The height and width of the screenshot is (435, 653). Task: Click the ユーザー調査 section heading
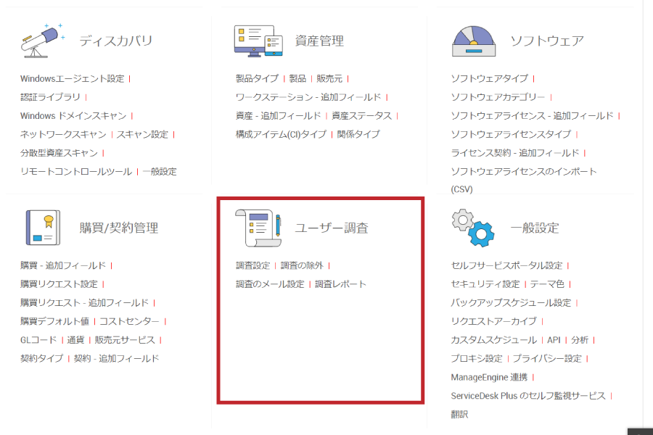pyautogui.click(x=332, y=228)
